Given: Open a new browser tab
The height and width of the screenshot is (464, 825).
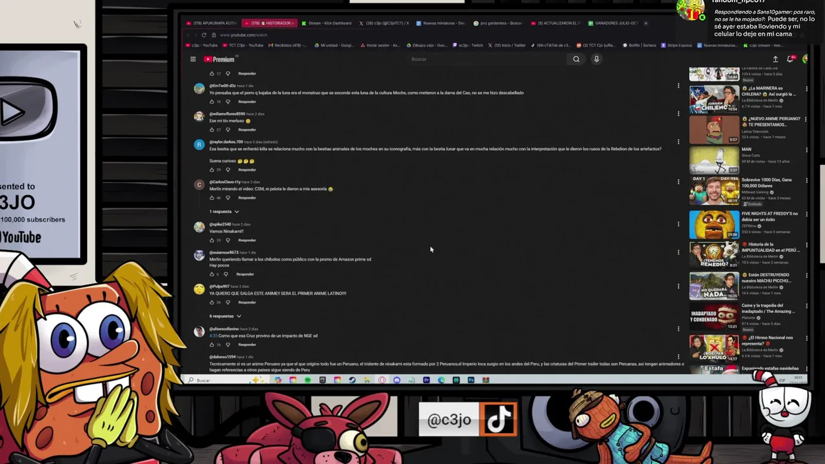Looking at the screenshot, I should point(646,23).
